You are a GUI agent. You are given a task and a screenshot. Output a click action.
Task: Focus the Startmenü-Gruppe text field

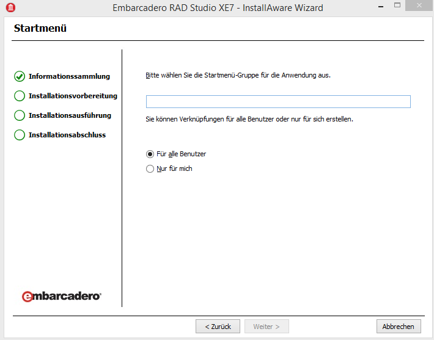point(278,102)
